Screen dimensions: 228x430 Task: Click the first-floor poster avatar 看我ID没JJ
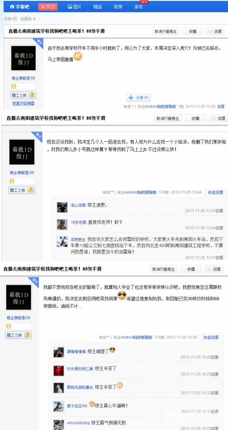[23, 58]
